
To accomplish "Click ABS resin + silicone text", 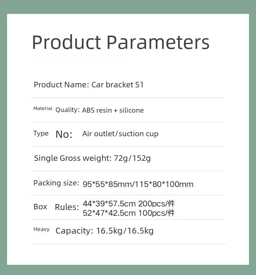I will tap(113, 110).
